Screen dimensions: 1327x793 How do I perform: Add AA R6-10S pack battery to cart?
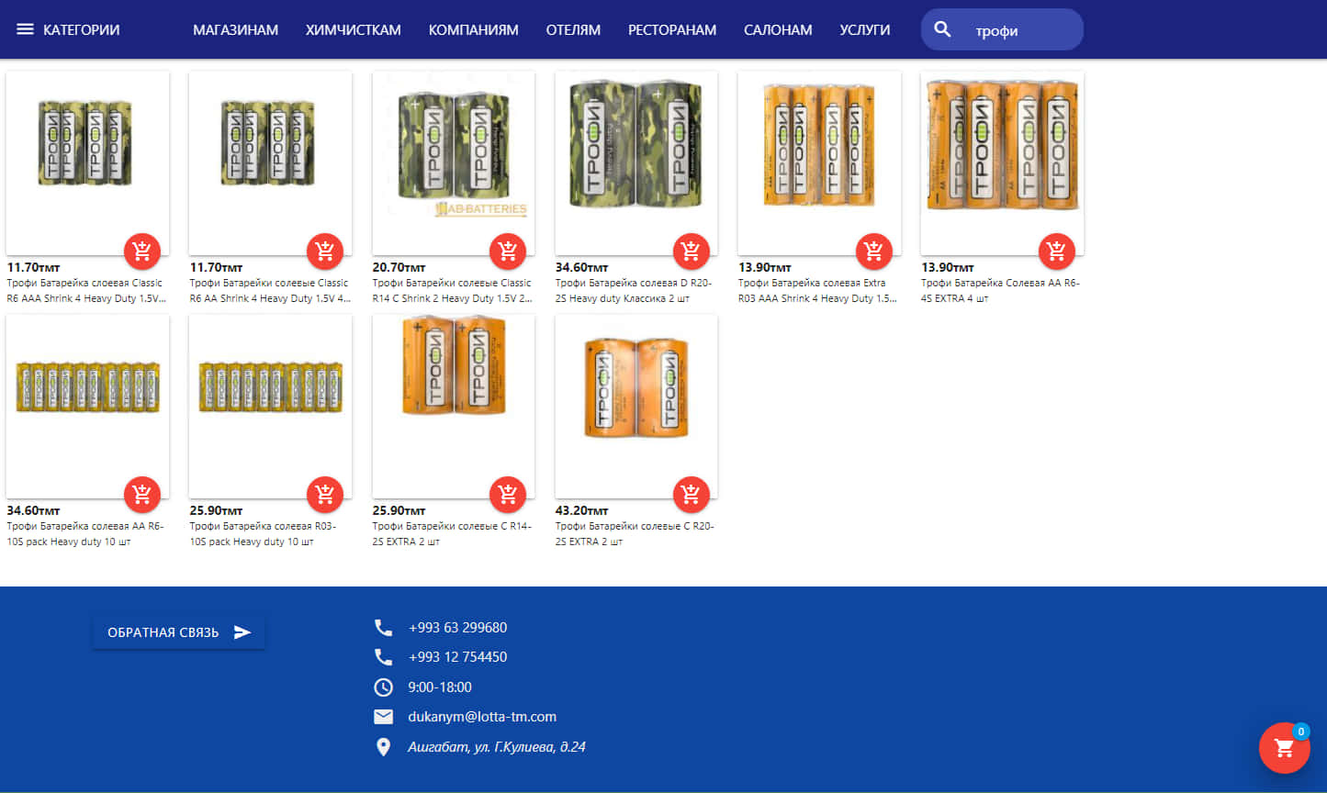(141, 495)
